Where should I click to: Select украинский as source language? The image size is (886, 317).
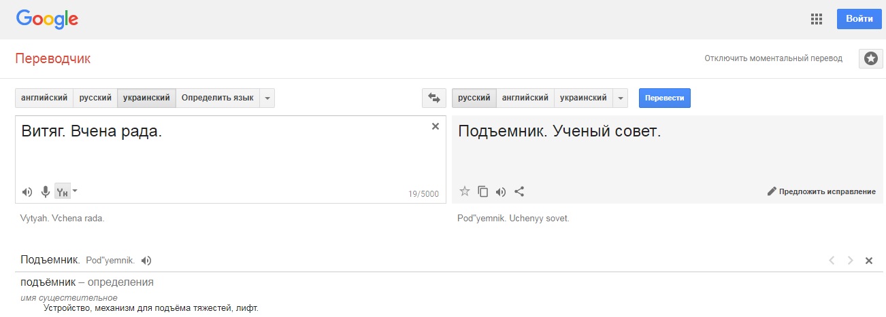pos(146,98)
